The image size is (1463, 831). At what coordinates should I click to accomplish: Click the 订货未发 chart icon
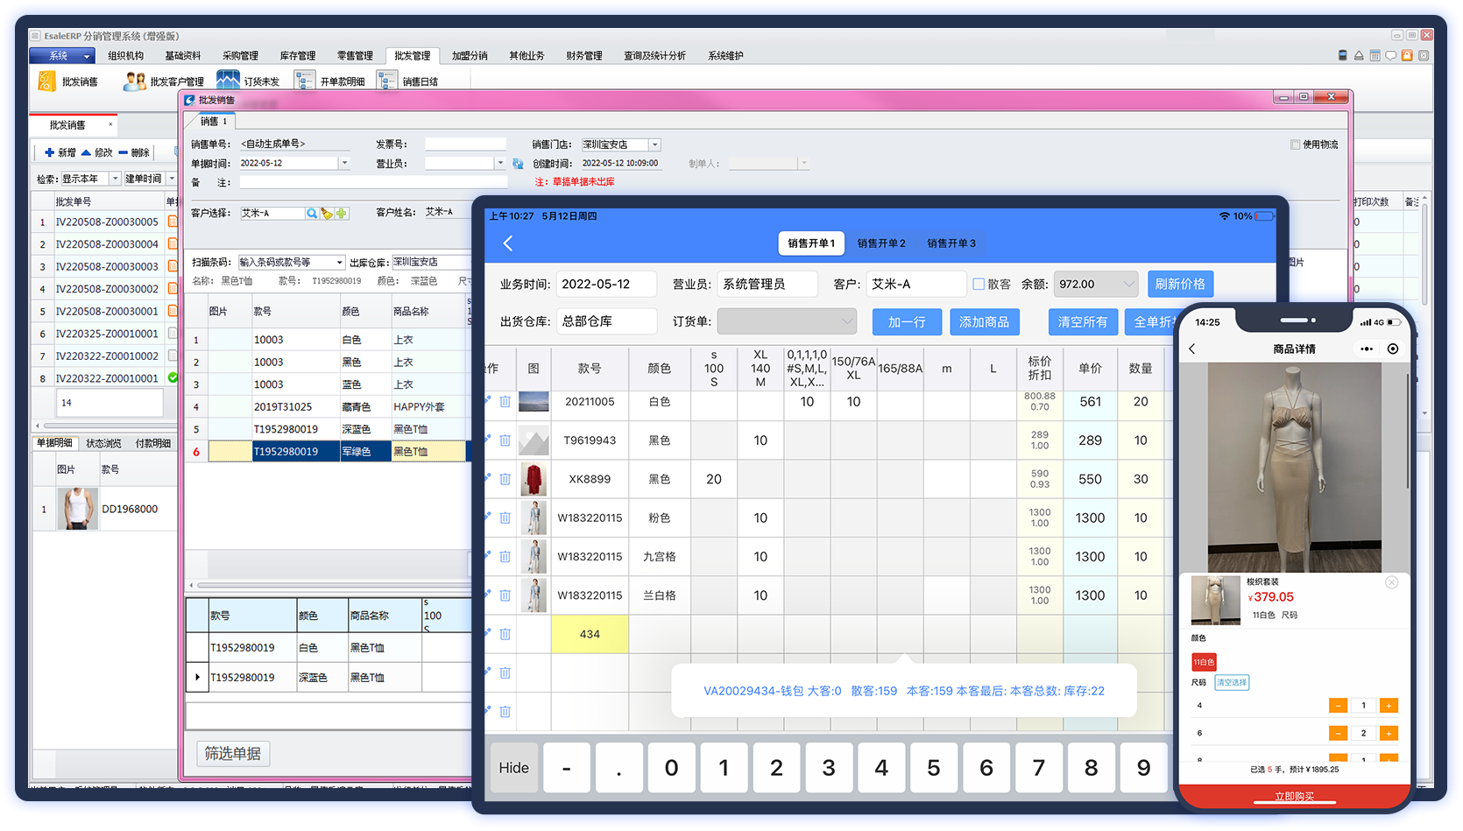coord(228,81)
